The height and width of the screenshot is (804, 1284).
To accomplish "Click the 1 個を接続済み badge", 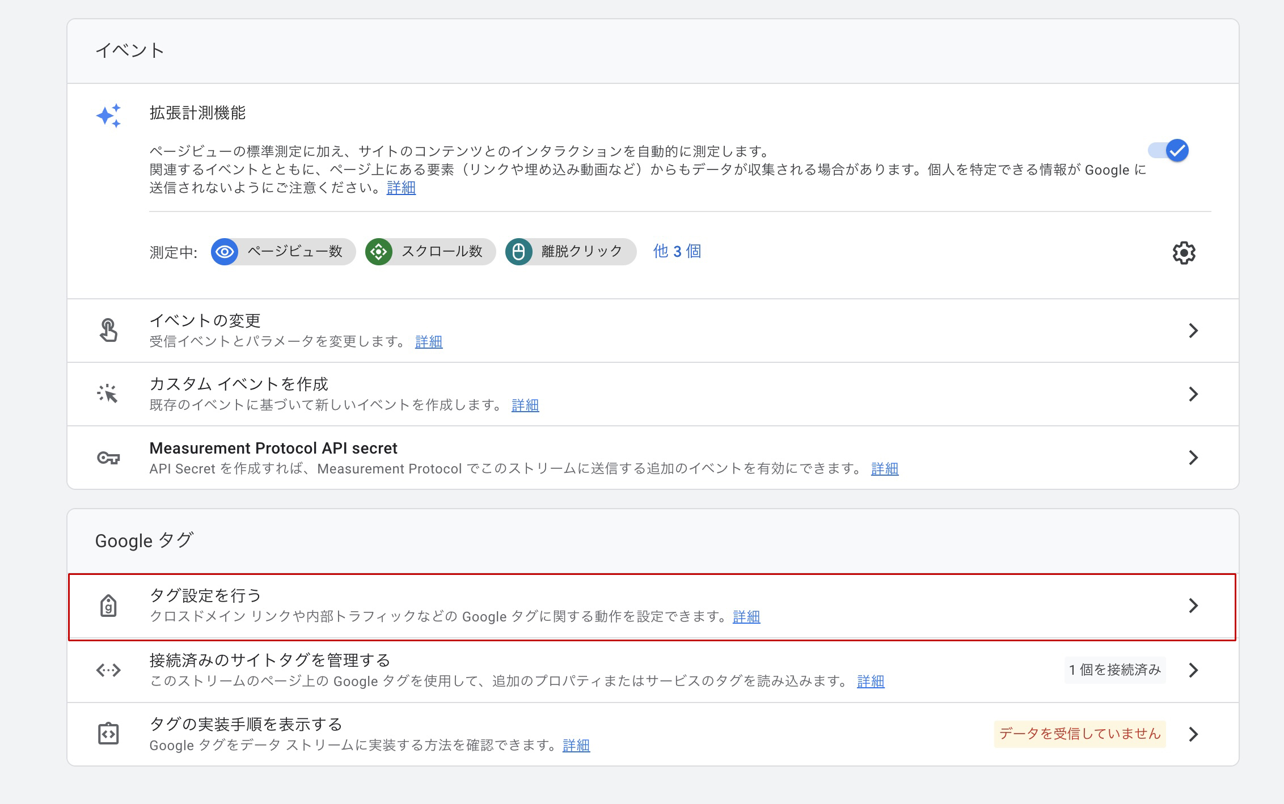I will (x=1115, y=670).
